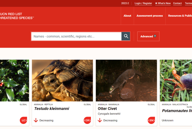Click the EN status badge on the Otter Civet card
The height and width of the screenshot is (129, 192).
point(151,120)
